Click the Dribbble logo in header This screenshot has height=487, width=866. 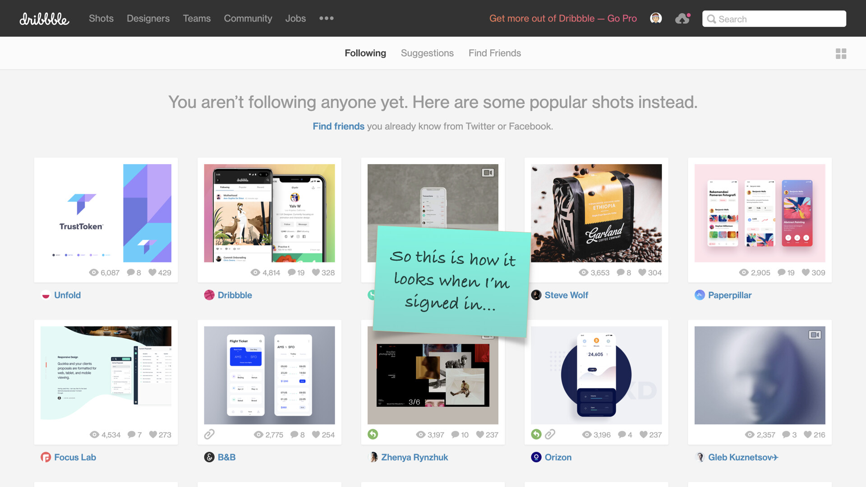[x=44, y=19]
